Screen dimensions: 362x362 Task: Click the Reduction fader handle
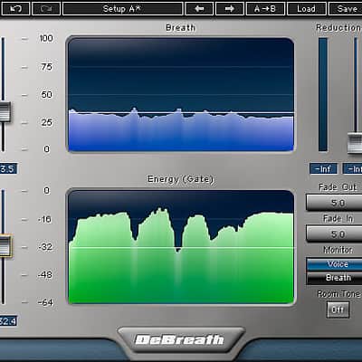[x=355, y=143]
